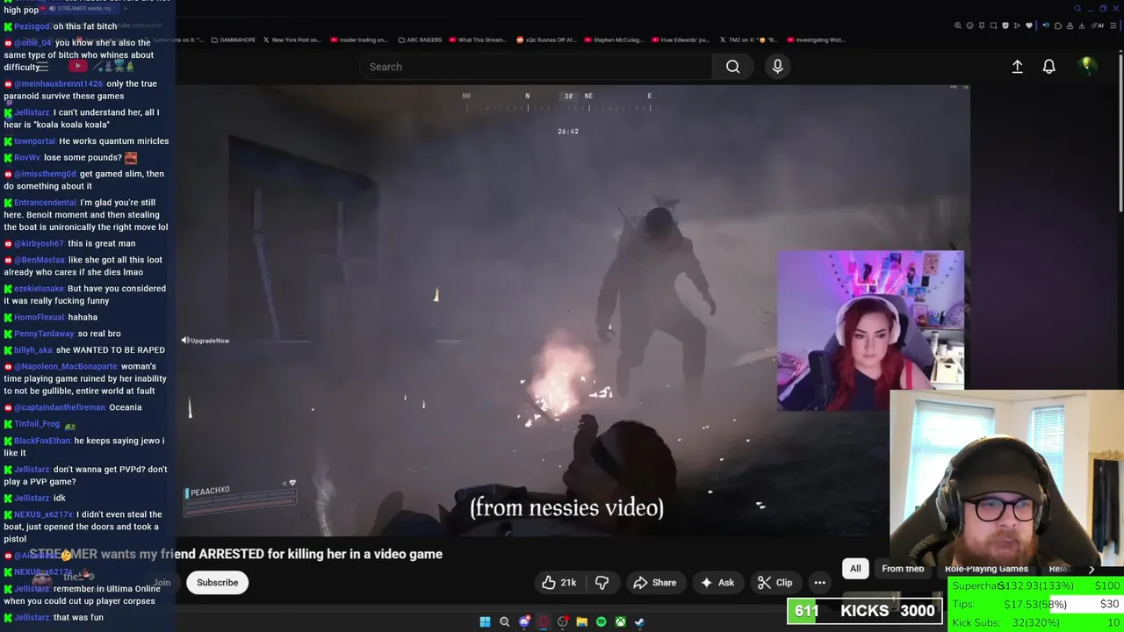Open Opera browser from the taskbar
1124x632 pixels.
click(544, 621)
